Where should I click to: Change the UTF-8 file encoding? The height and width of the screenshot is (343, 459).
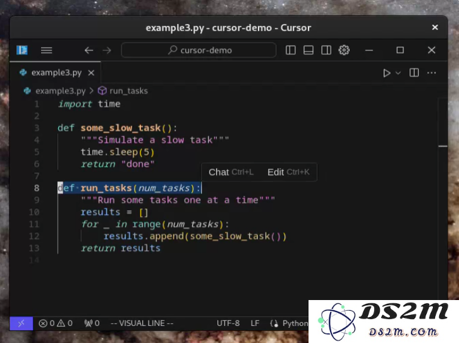coord(228,323)
